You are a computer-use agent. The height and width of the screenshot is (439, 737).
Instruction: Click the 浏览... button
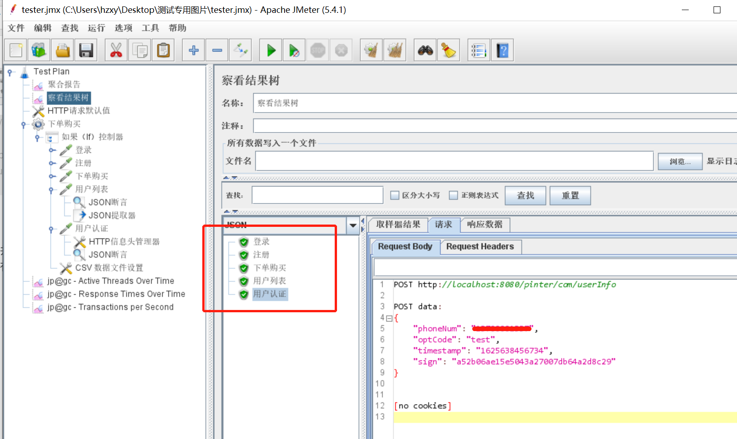point(680,161)
